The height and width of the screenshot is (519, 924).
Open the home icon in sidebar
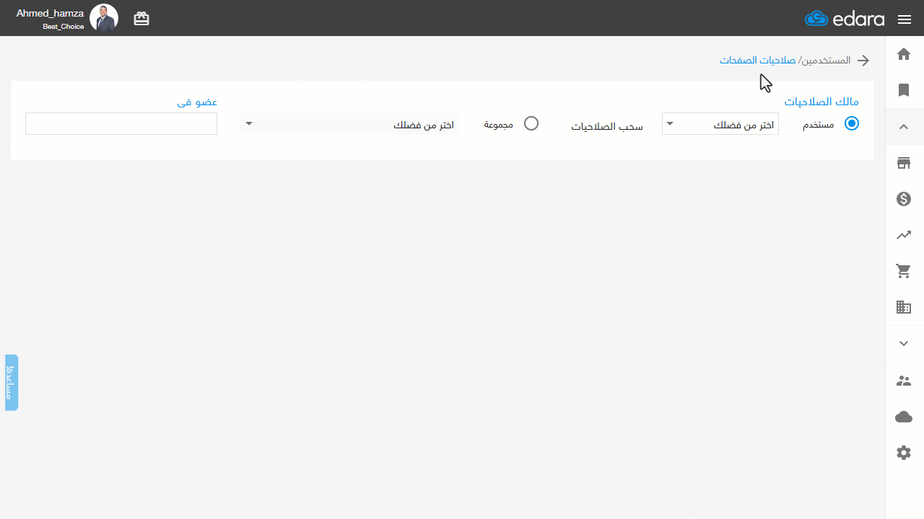(904, 54)
